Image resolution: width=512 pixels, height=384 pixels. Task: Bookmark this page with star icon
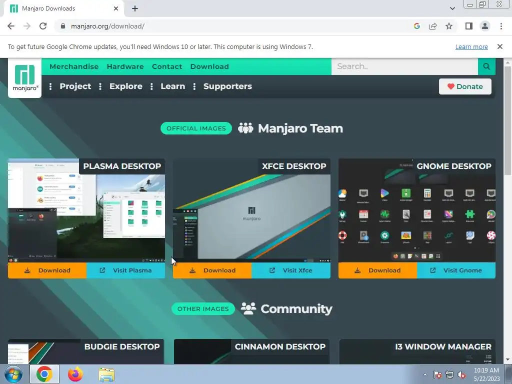pos(449,26)
